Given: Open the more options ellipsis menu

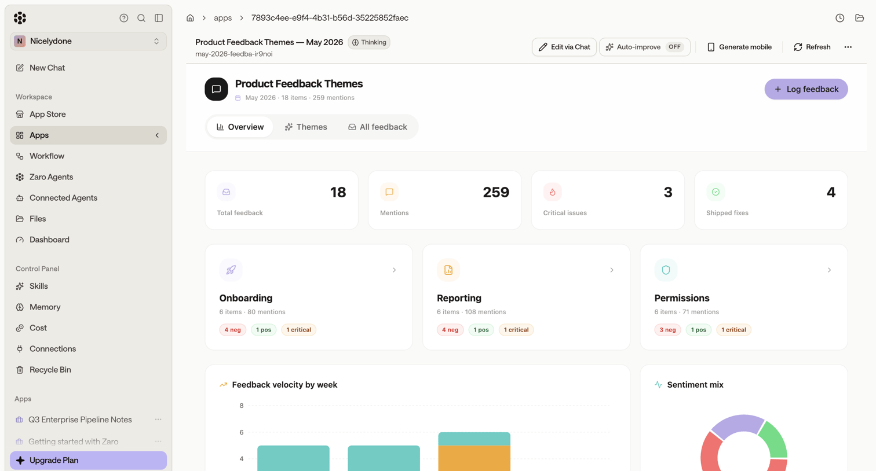Looking at the screenshot, I should (x=848, y=47).
